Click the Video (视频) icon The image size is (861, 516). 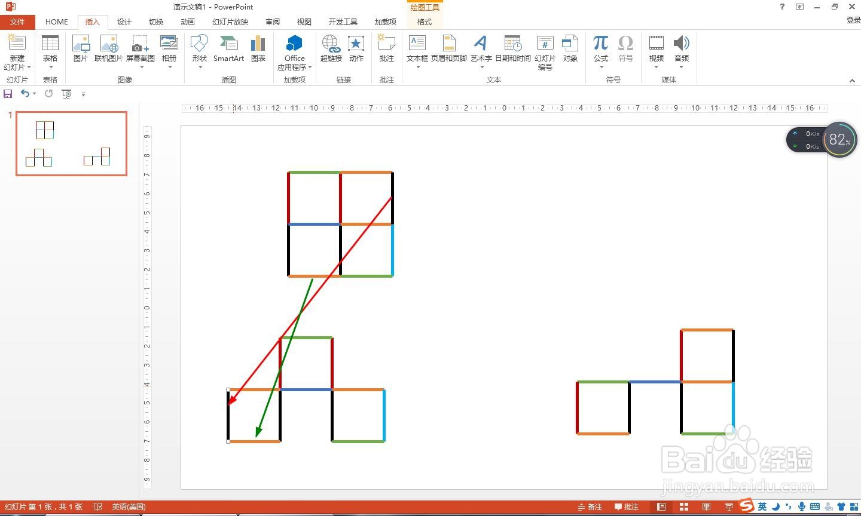coord(656,43)
